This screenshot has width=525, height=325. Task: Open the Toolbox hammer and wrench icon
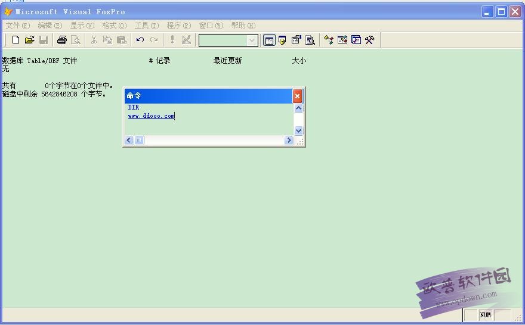coord(370,40)
